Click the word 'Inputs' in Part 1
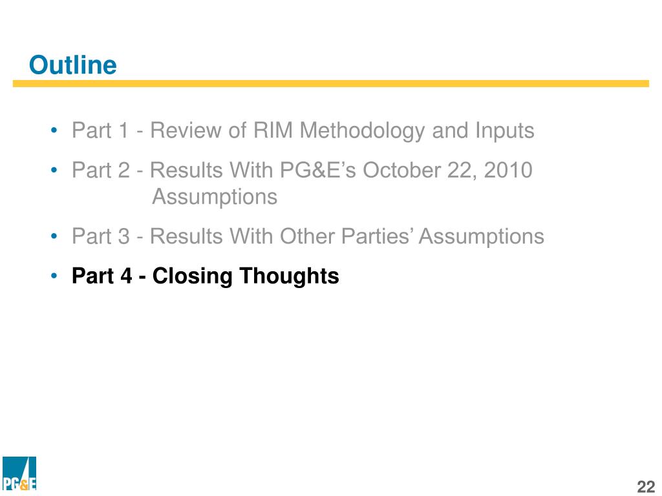The width and height of the screenshot is (662, 496). (504, 130)
